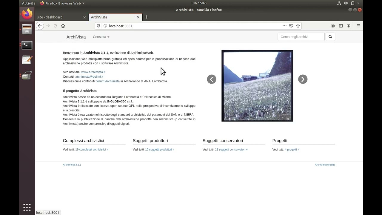
Task: Click the meadow carousel photo
Action: tap(257, 86)
